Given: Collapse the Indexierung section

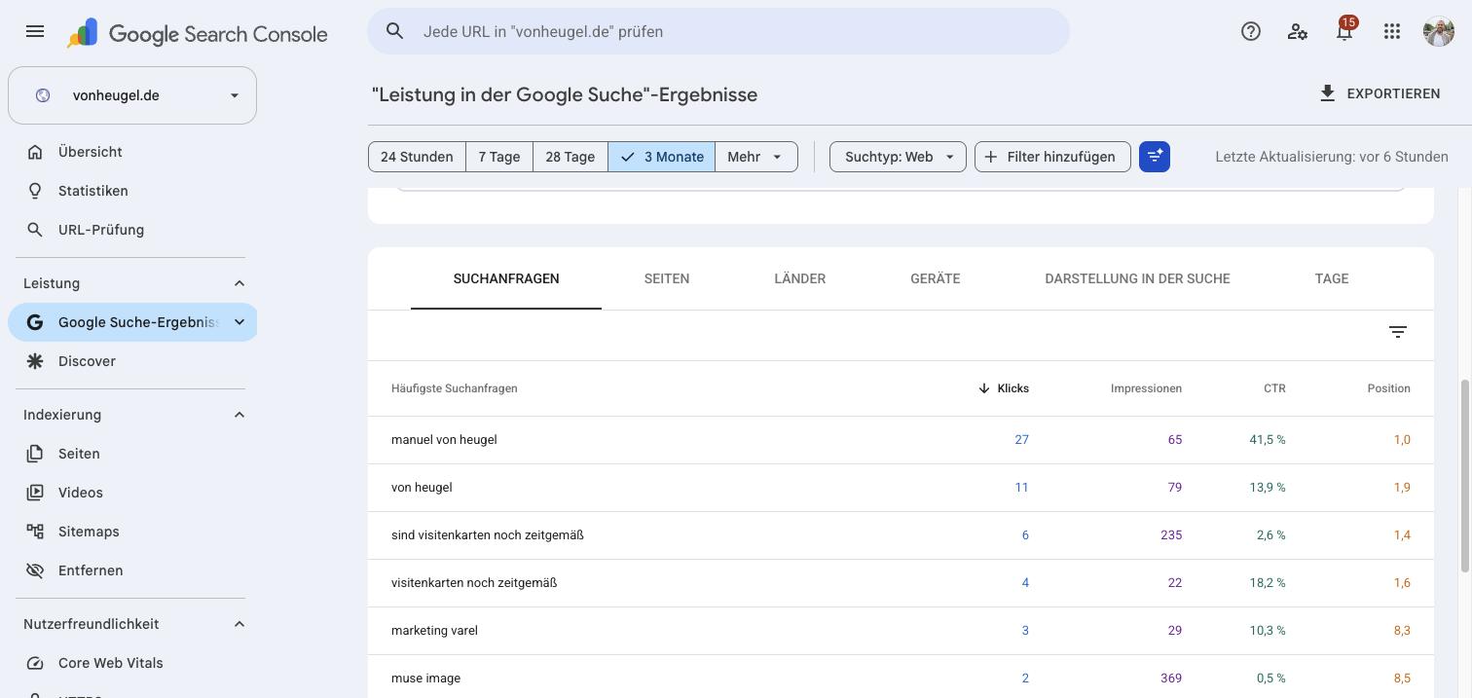Looking at the screenshot, I should click(x=239, y=415).
